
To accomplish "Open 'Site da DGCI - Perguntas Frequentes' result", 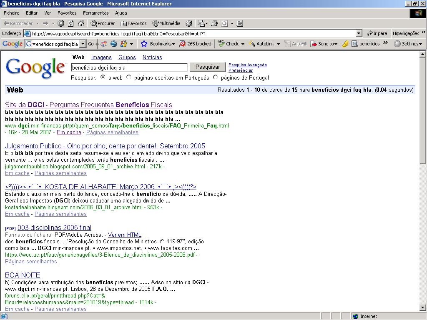I will coord(88,105).
